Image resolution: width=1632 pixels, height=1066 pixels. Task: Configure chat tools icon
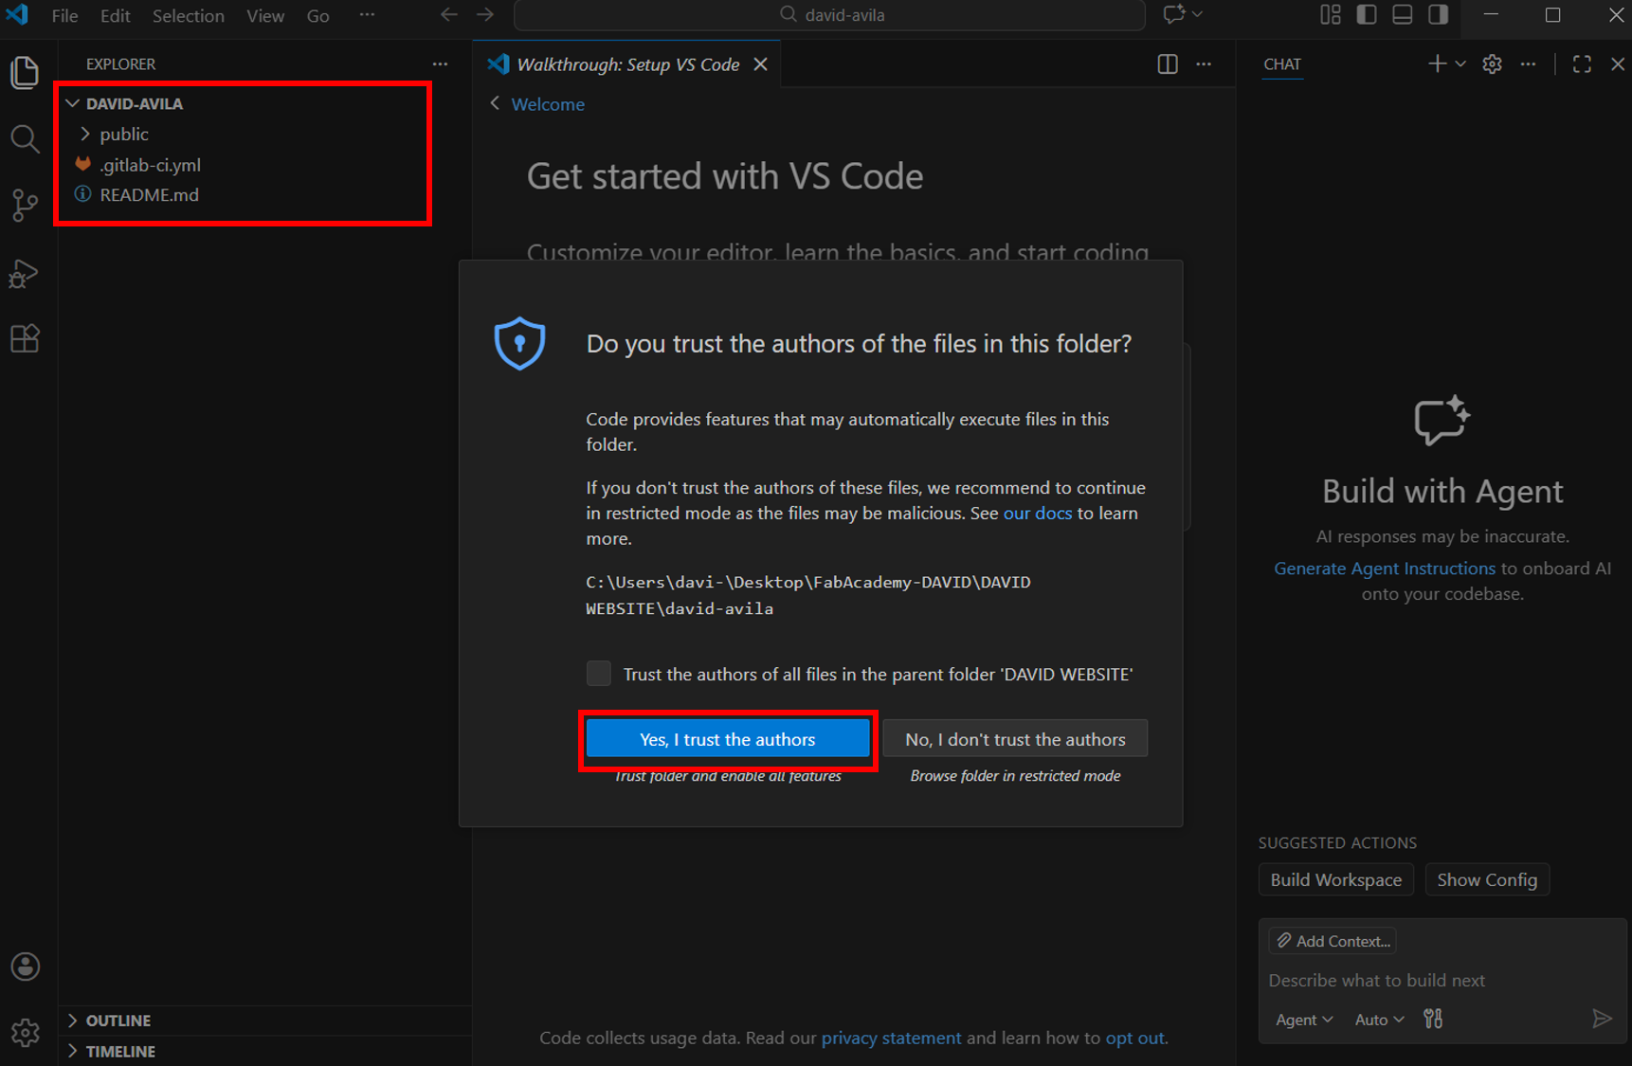(1433, 1019)
